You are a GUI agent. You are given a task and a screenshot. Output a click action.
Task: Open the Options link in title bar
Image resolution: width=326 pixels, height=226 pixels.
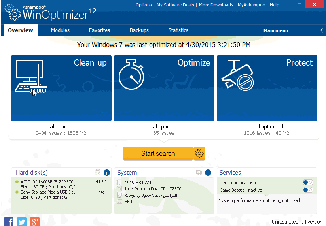(144, 5)
